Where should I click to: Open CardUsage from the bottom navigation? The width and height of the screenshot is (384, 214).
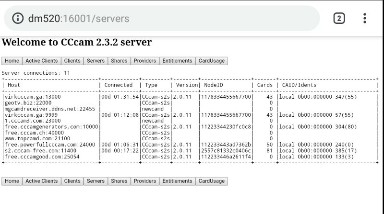211,181
